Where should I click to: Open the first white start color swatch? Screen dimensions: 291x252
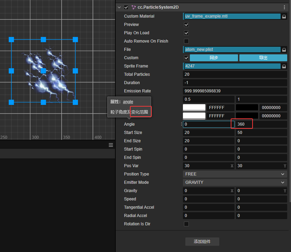pyautogui.click(x=194, y=108)
